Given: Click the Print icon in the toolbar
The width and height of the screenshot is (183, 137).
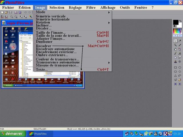Looking at the screenshot, I should click(16, 12).
